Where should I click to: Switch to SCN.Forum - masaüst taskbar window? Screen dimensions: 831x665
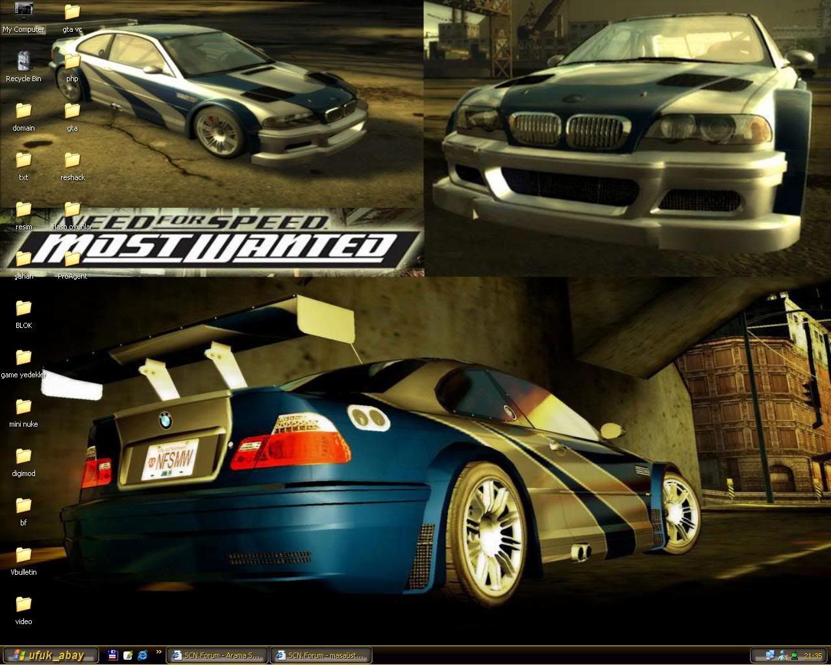(x=321, y=655)
